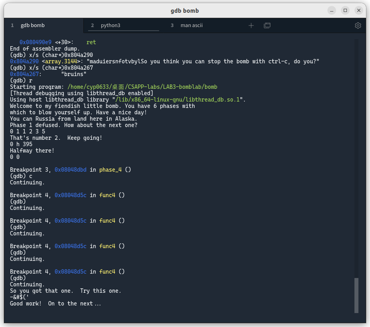This screenshot has width=370, height=327.
Task: Click the "Halfway there!" message
Action: (32, 151)
